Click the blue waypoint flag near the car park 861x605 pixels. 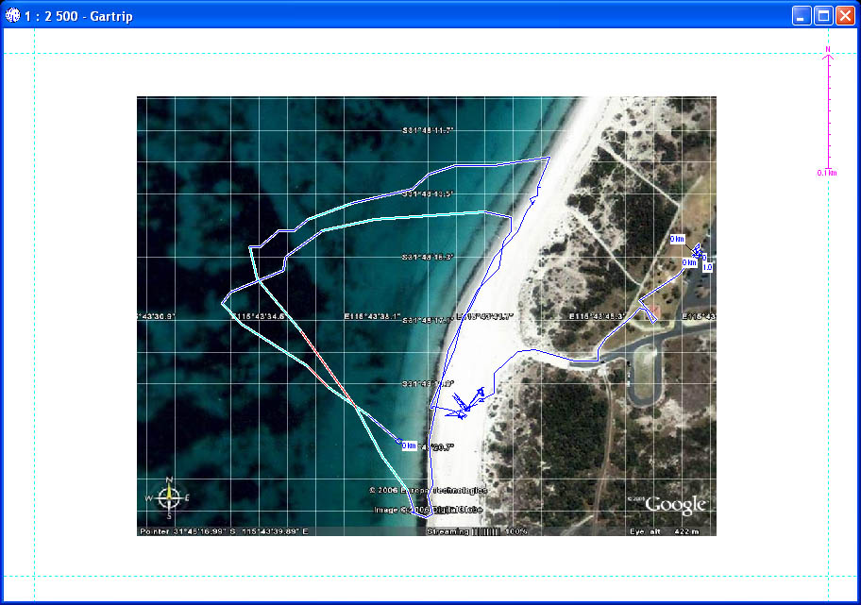(696, 250)
